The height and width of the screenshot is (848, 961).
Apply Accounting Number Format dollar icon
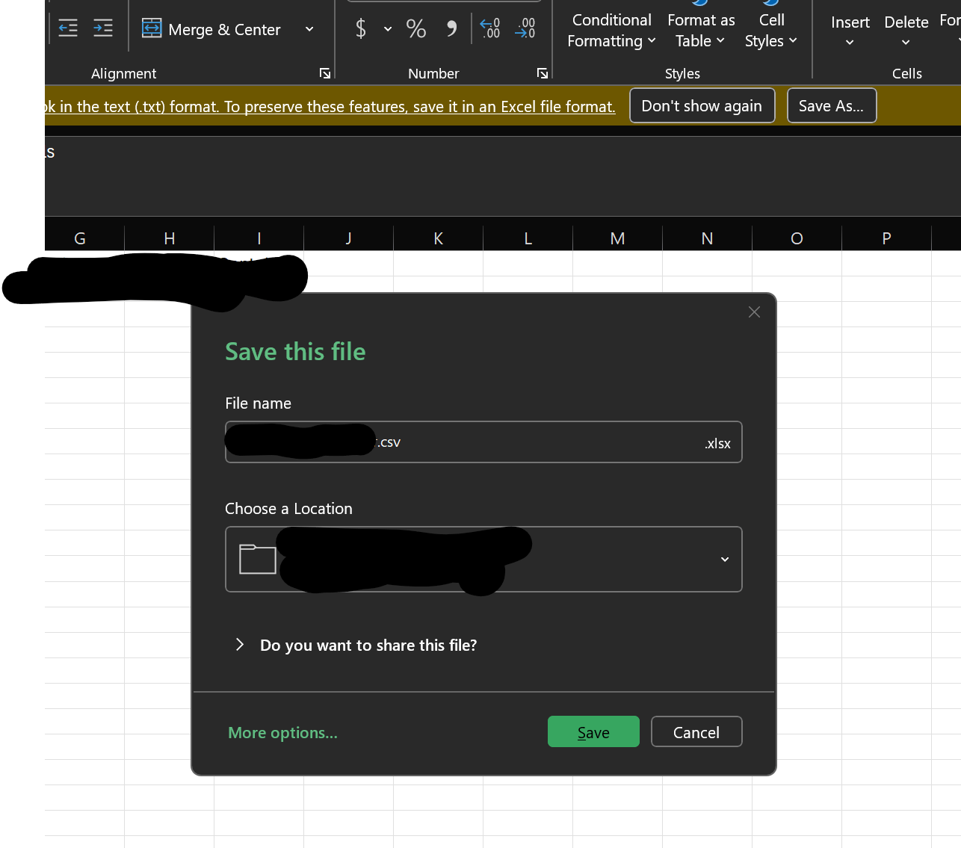click(x=361, y=28)
